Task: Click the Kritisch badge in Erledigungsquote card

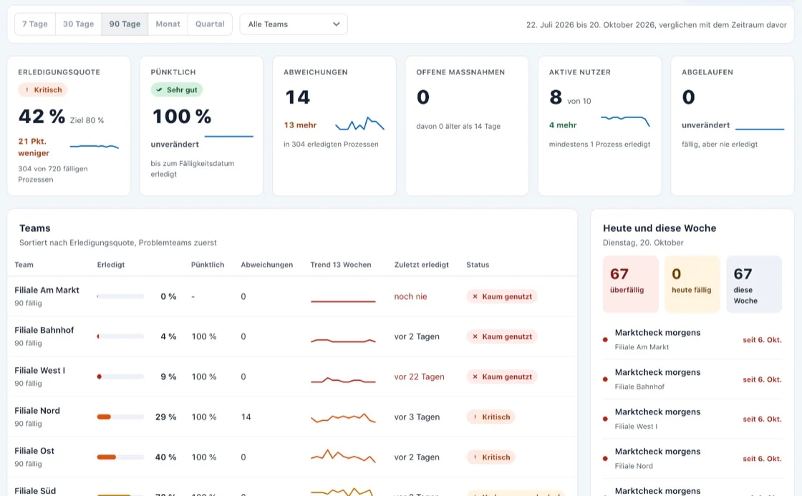Action: coord(43,90)
